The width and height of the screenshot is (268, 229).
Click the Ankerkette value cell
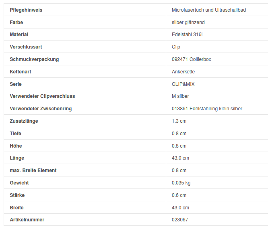coord(183,72)
